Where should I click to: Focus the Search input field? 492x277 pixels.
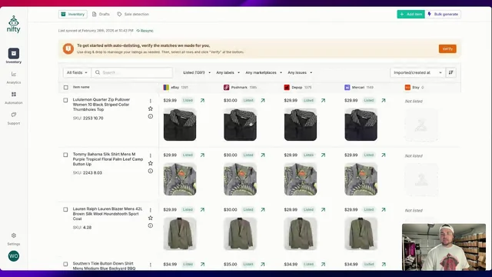132,72
